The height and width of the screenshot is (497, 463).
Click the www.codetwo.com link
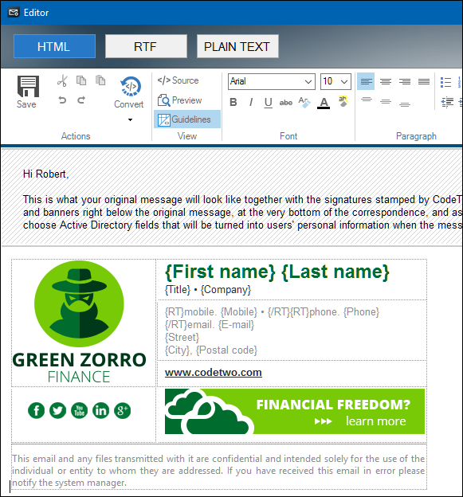213,372
